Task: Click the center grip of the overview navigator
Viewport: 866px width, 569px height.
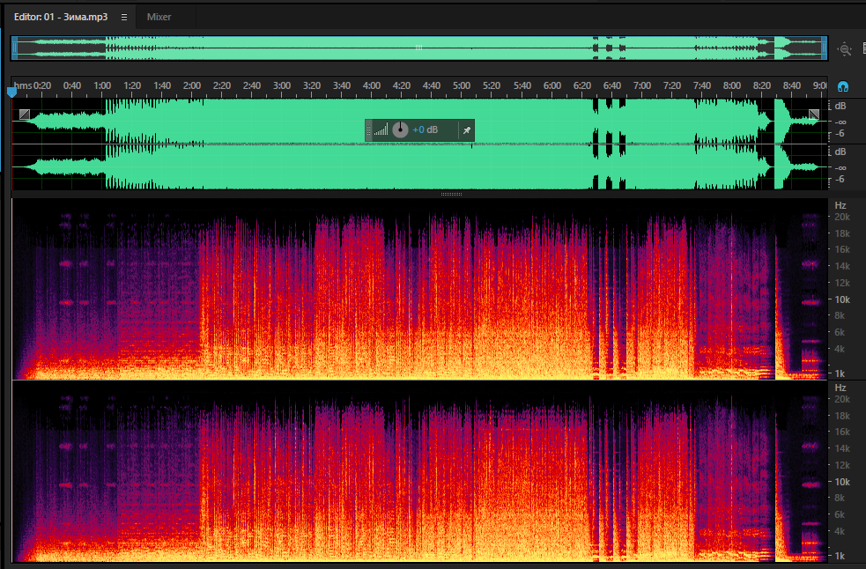Action: click(418, 48)
